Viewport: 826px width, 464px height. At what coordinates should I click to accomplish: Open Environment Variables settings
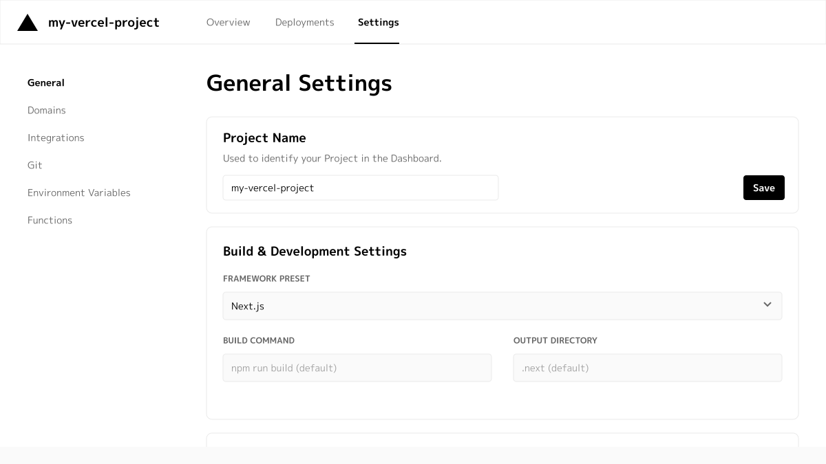[x=79, y=192]
